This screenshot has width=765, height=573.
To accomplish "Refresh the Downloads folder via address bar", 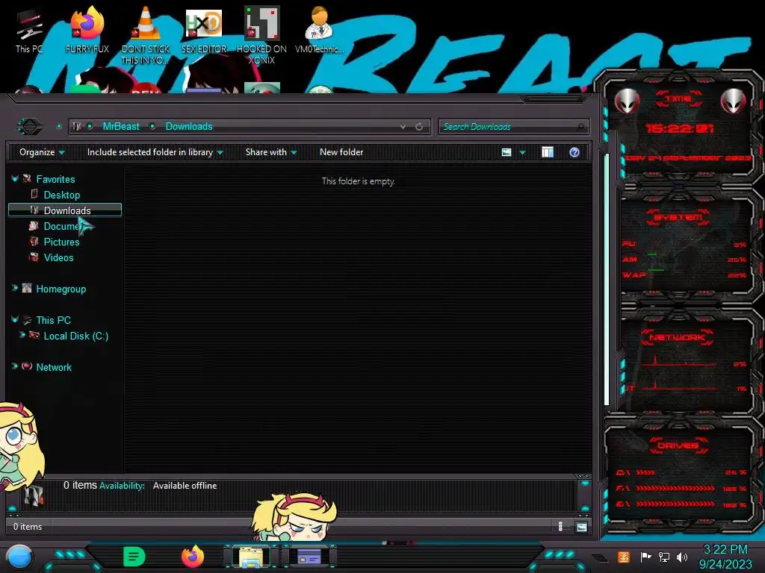I will [419, 127].
